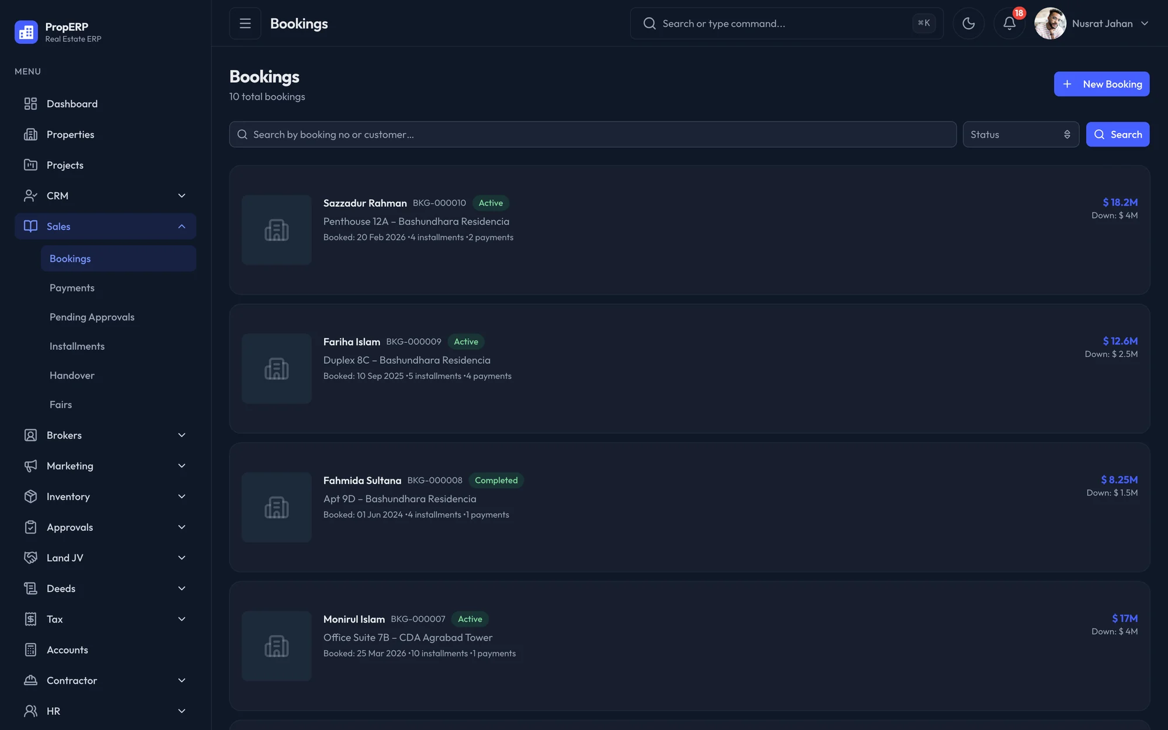
Task: Open Fairs under Sales
Action: (119, 405)
